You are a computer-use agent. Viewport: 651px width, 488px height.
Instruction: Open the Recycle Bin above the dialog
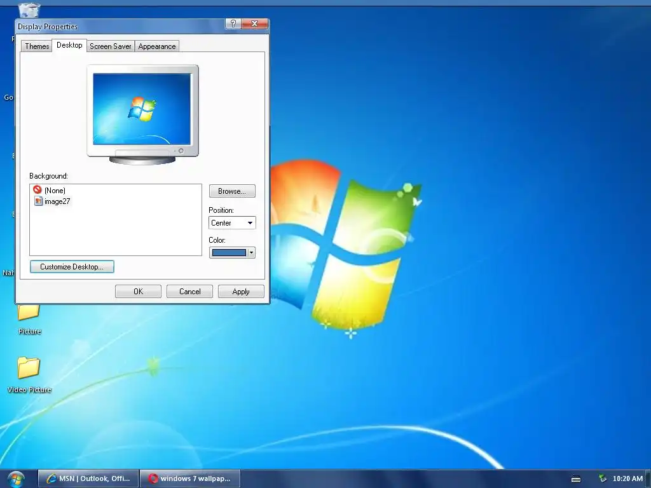(x=29, y=10)
